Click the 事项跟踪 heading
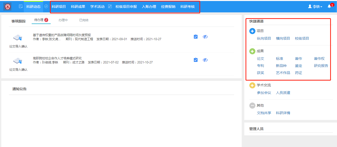Image resolution: width=337 pixels, height=147 pixels. click(x=18, y=21)
